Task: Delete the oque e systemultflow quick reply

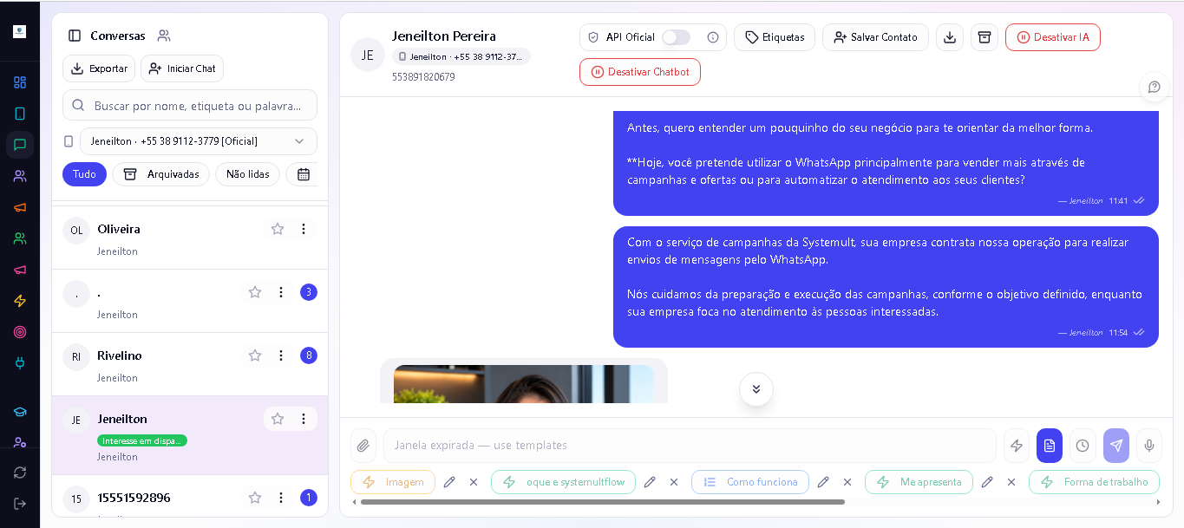Action: tap(674, 482)
